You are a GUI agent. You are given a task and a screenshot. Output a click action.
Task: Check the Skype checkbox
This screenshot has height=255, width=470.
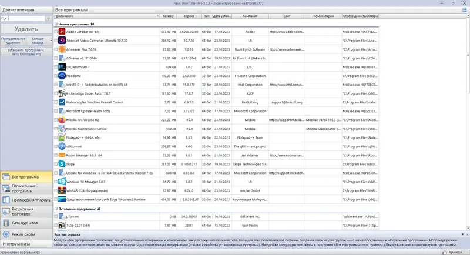pyautogui.click(x=56, y=164)
